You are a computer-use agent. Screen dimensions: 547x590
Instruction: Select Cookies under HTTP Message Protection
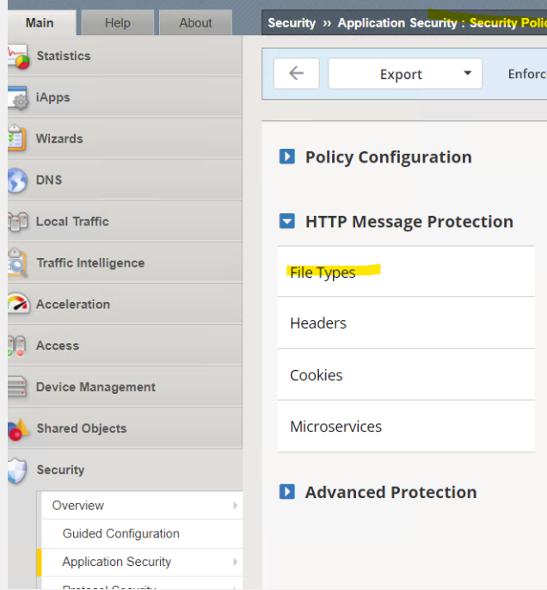(x=317, y=375)
